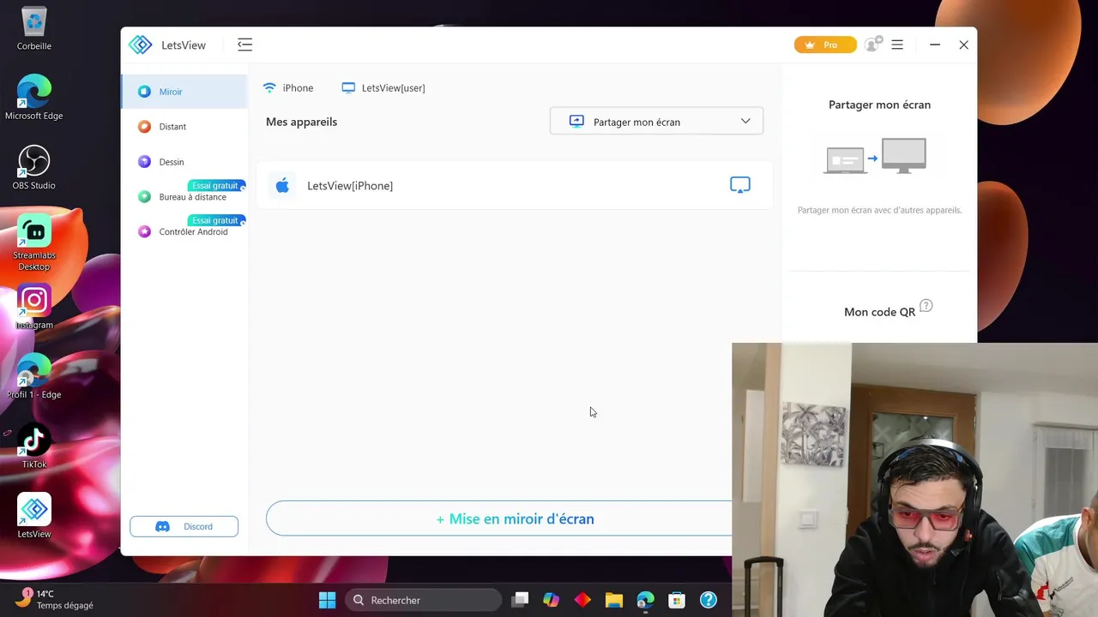The height and width of the screenshot is (617, 1098).
Task: Click the red diamond app in the taskbar
Action: click(x=582, y=600)
